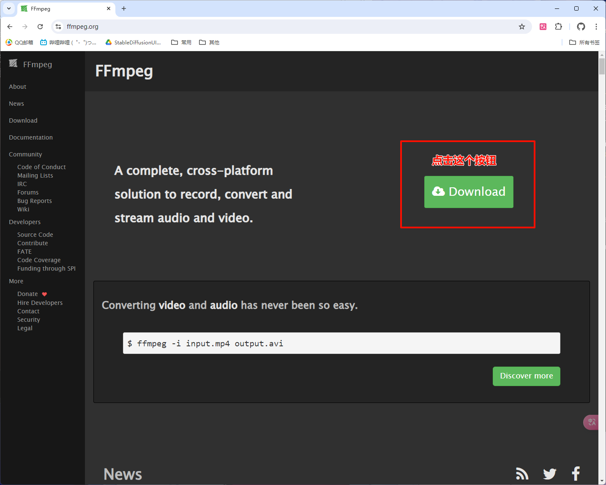Click the green Download button
Viewport: 606px width, 485px height.
coord(469,192)
